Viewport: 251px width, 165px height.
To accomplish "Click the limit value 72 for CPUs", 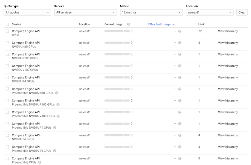I will 200,31.
